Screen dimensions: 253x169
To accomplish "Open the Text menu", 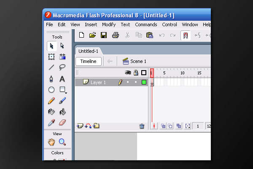I will tap(125, 25).
